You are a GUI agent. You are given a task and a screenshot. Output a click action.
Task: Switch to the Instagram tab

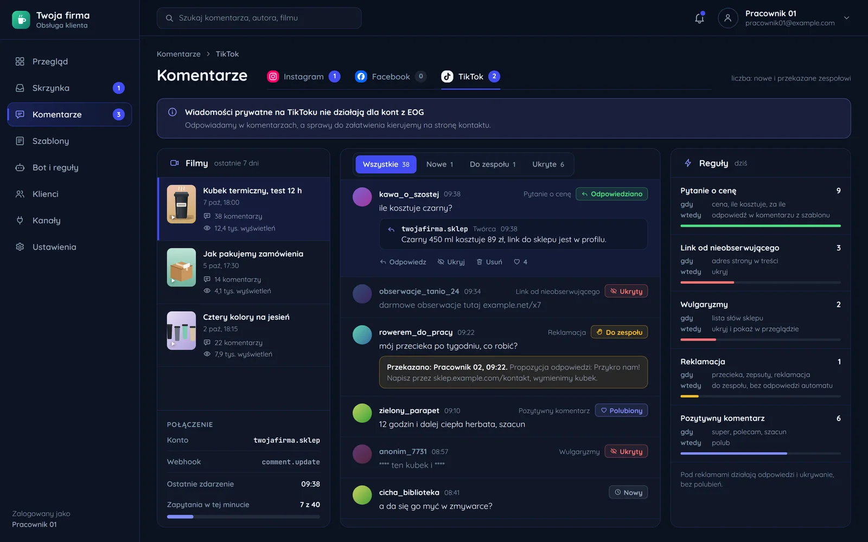[304, 76]
